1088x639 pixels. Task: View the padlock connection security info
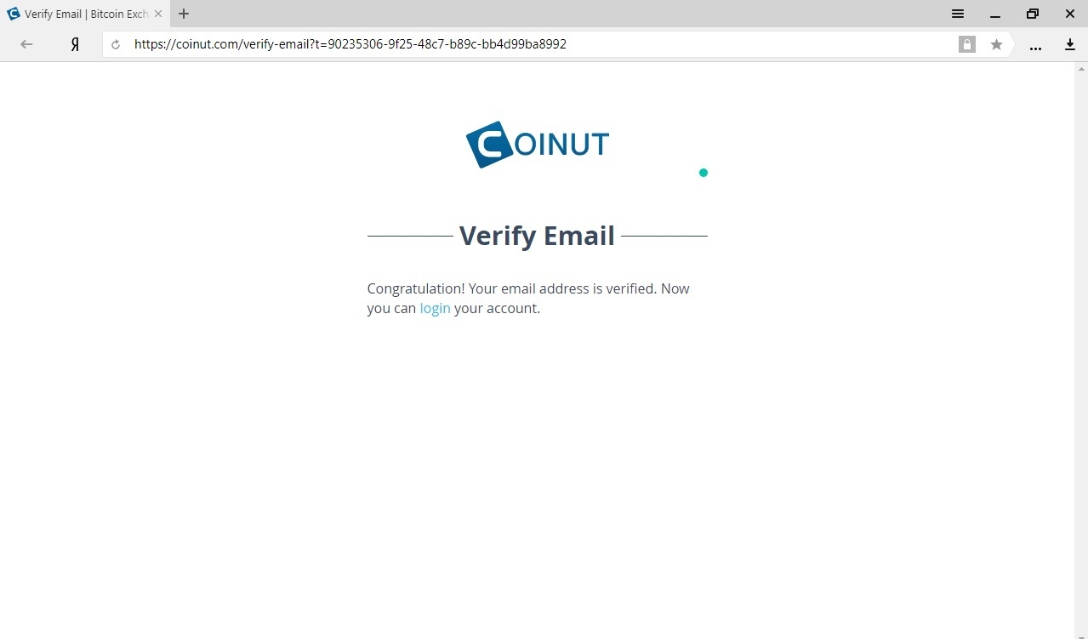coord(967,44)
